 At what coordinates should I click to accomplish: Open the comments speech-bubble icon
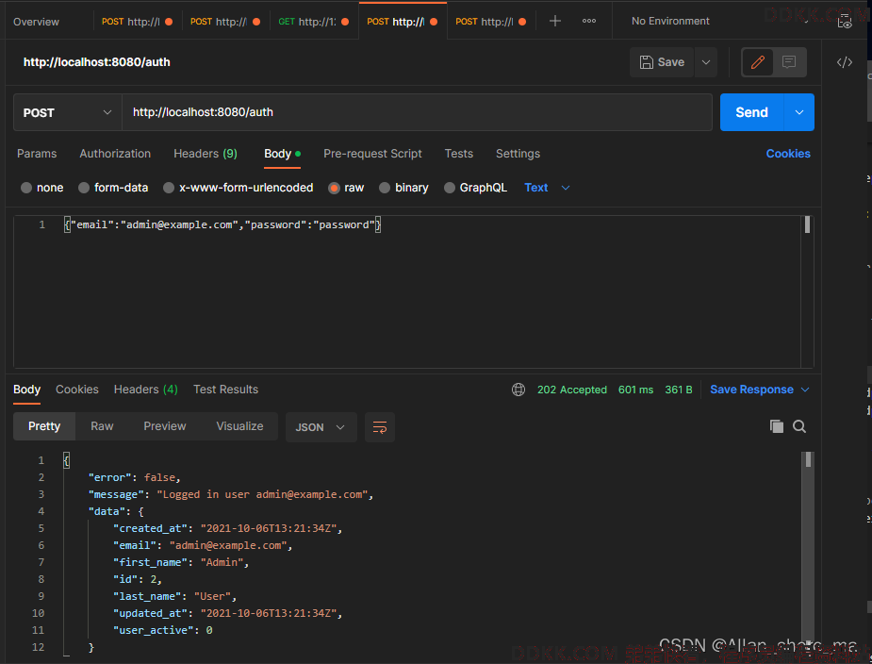tap(789, 62)
